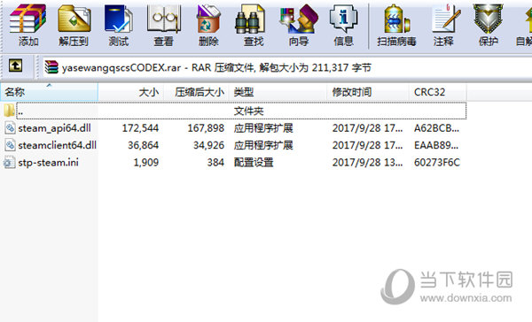The image size is (532, 322).
Task: Click stp-steam.ini's modified date cell
Action: pos(367,163)
